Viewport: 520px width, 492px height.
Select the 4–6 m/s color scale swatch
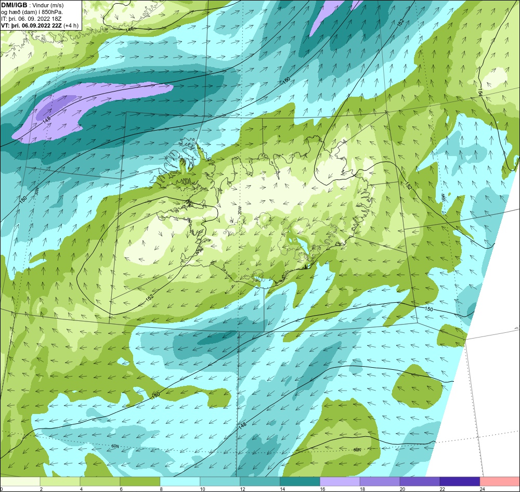(100, 482)
